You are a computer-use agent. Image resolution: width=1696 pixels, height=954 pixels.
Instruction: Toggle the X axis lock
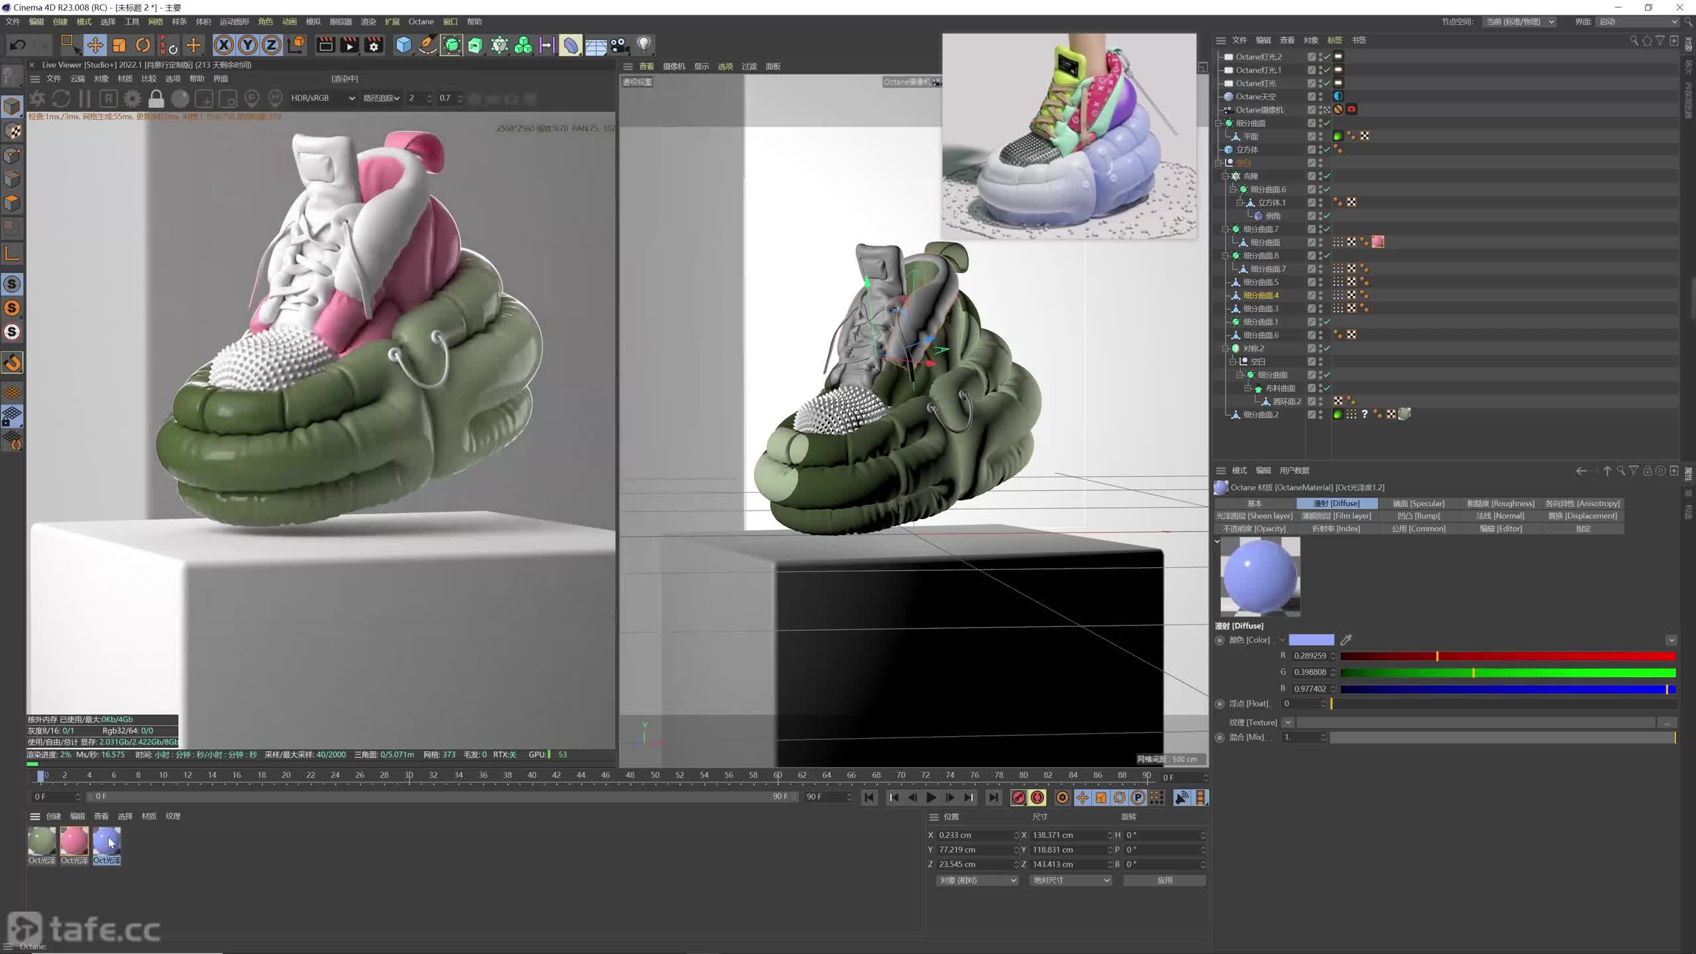click(x=224, y=45)
